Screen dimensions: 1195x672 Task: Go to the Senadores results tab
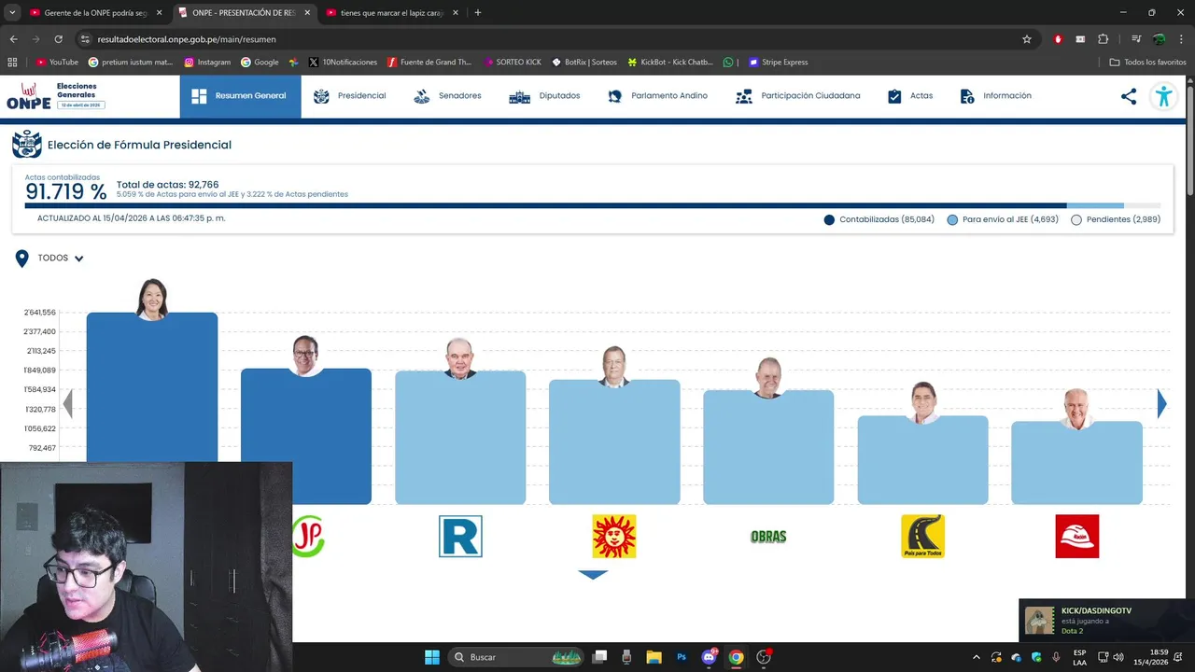tap(447, 96)
